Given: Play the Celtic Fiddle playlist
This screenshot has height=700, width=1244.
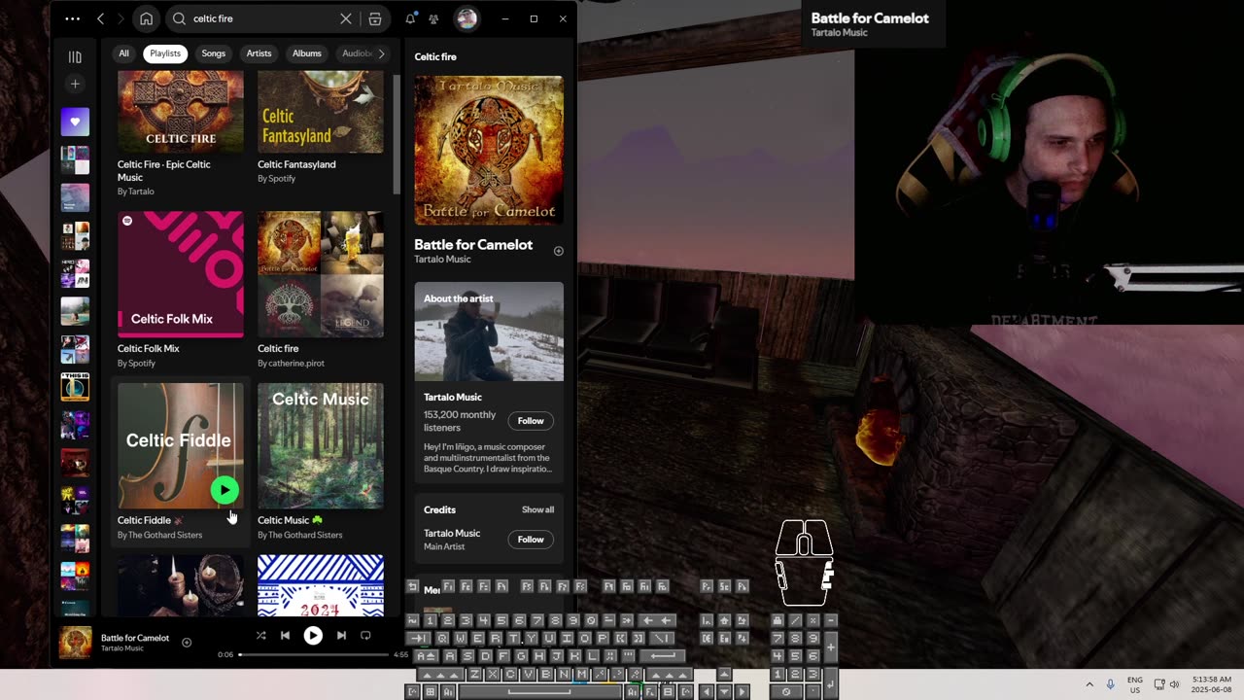Looking at the screenshot, I should pos(225,490).
